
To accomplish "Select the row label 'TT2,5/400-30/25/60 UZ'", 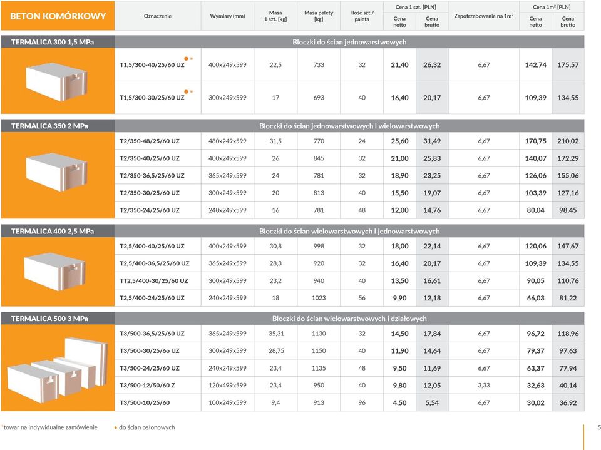I will [x=154, y=280].
